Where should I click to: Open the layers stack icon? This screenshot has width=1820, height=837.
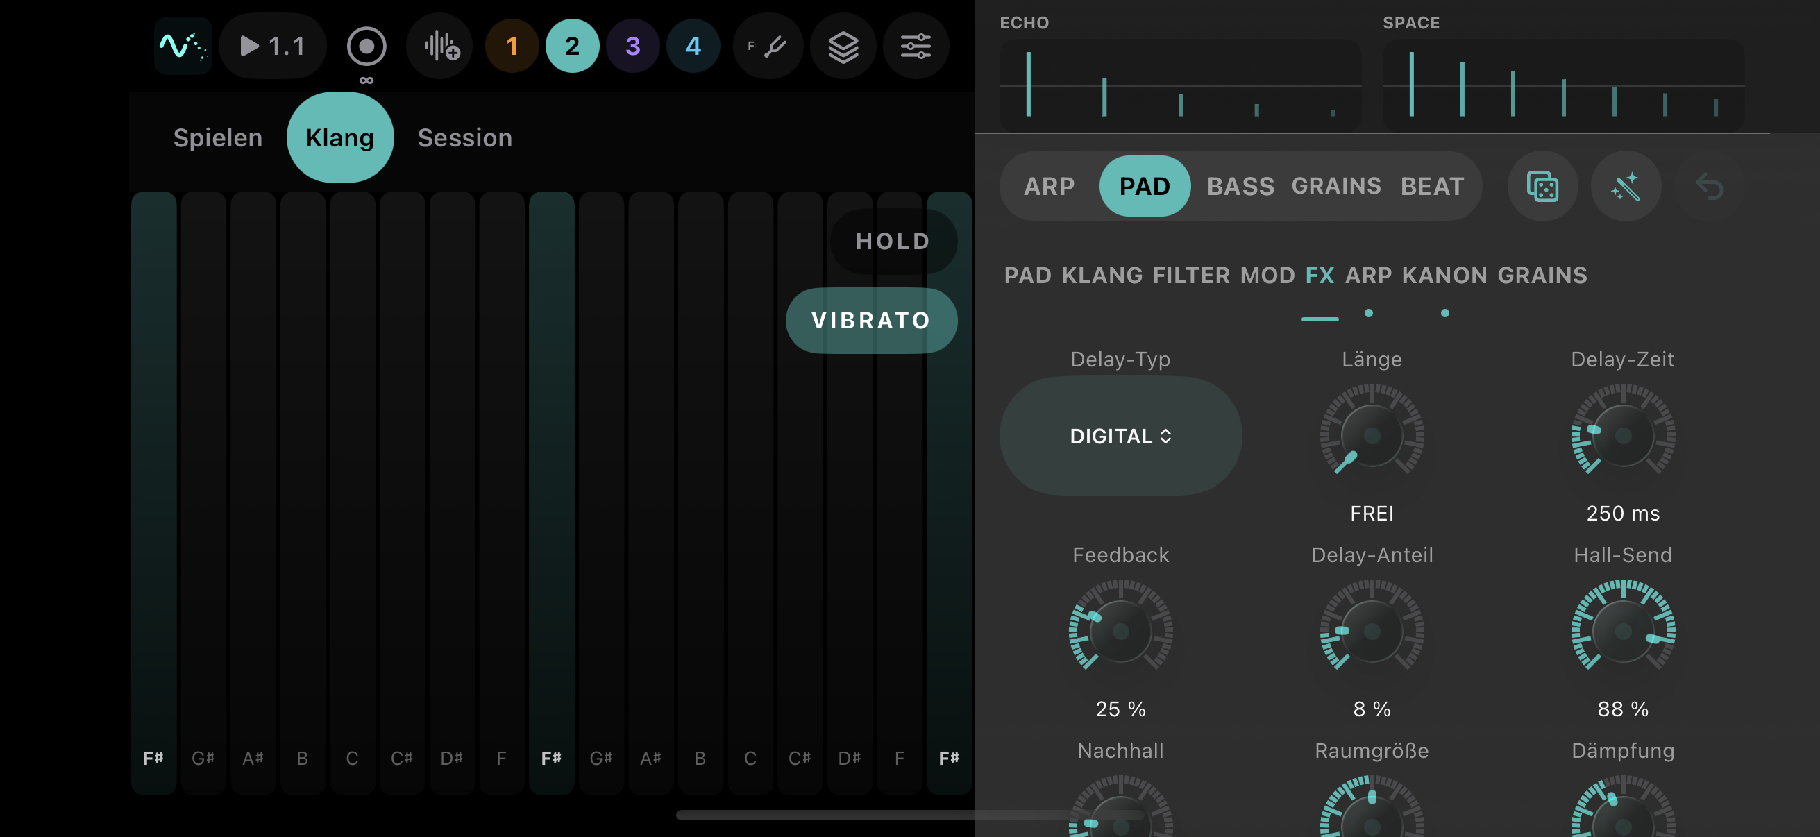(843, 46)
